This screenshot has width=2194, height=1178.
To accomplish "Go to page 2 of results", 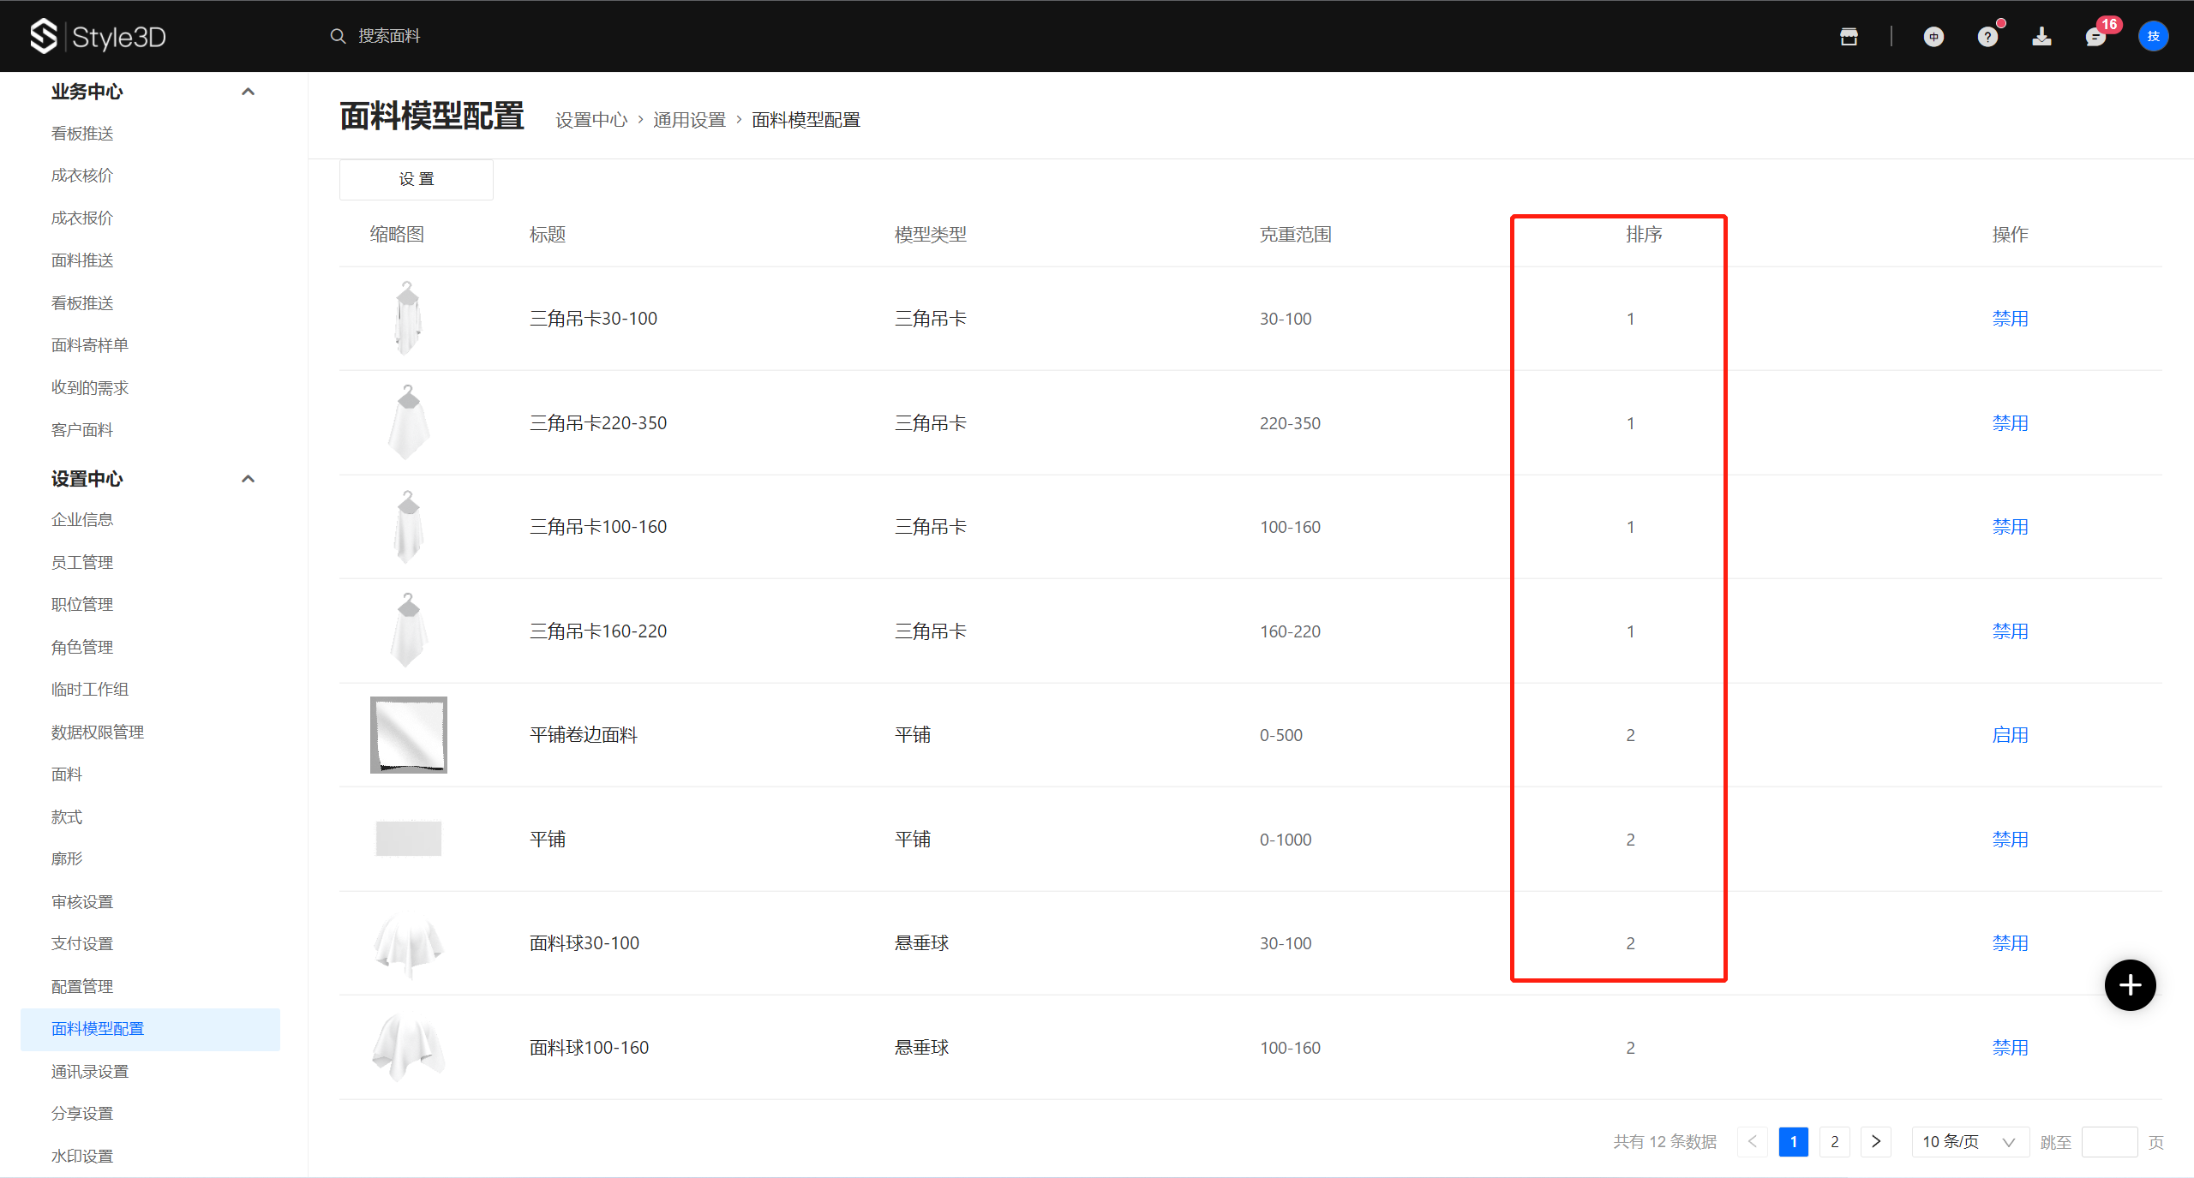I will pyautogui.click(x=1834, y=1142).
